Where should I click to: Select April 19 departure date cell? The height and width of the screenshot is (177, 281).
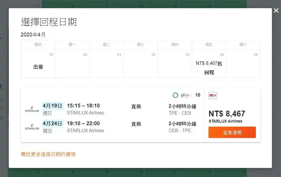[38, 63]
